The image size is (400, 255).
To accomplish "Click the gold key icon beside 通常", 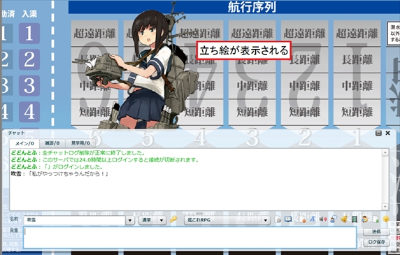I will (173, 219).
